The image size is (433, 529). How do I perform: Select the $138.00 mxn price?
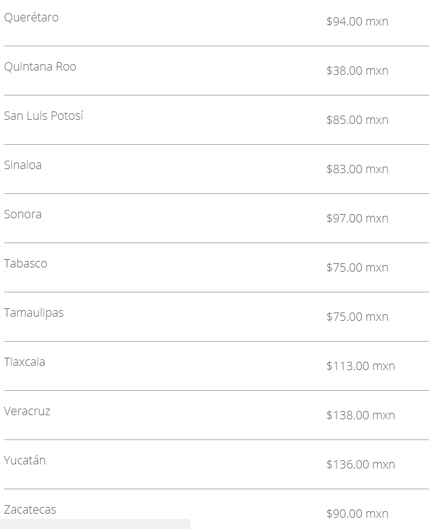click(361, 416)
